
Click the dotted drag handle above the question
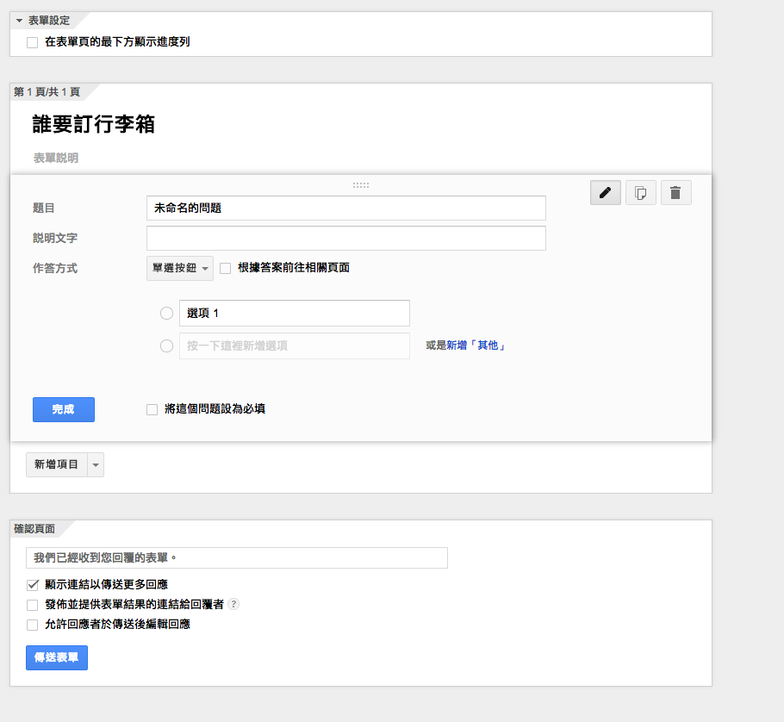click(361, 185)
